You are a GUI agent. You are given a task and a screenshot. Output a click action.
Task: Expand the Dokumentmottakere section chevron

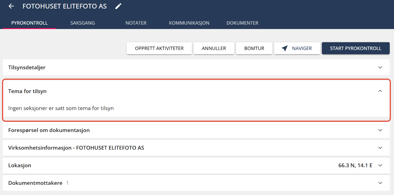[x=380, y=183]
